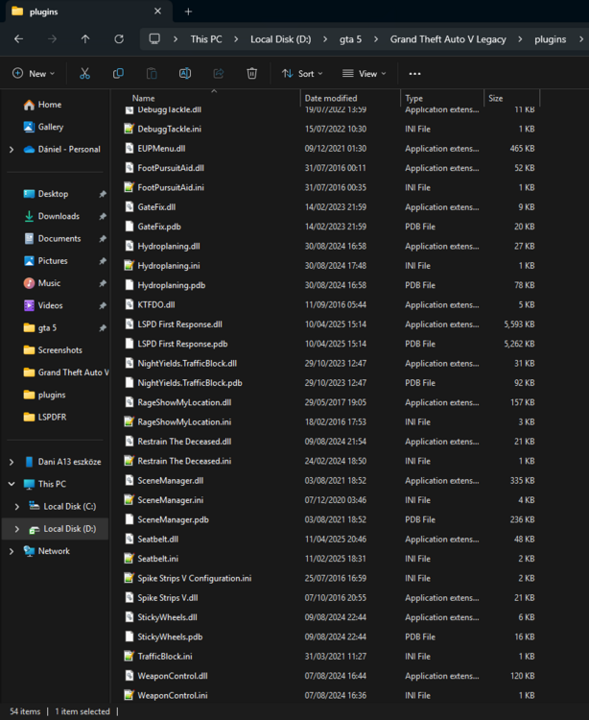Click the Cut scissors icon
Image resolution: width=589 pixels, height=720 pixels.
[84, 74]
